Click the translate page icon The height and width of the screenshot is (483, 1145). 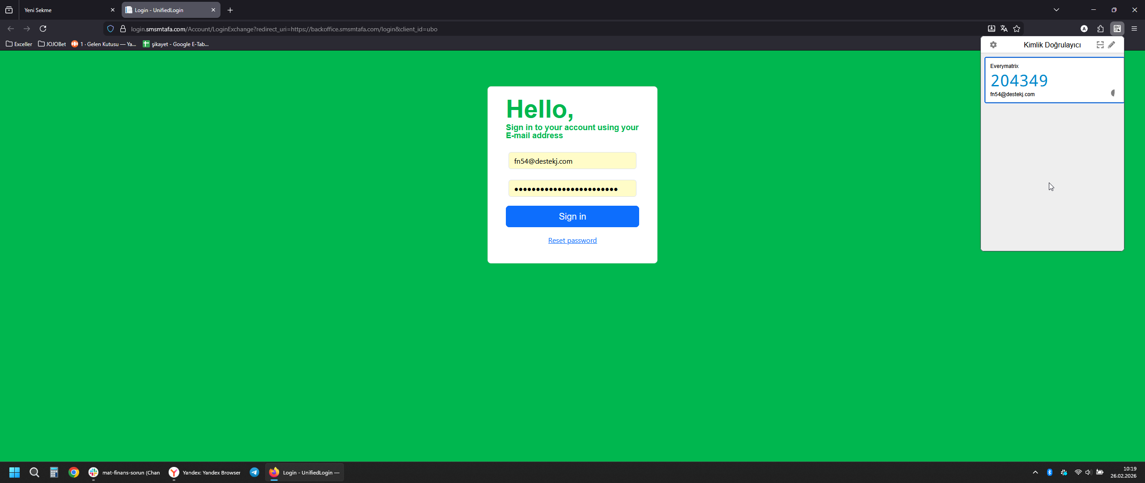[x=1004, y=29]
